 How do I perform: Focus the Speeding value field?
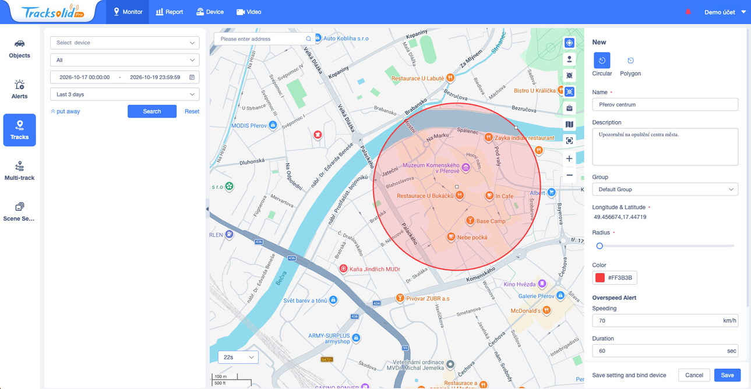[x=665, y=320]
